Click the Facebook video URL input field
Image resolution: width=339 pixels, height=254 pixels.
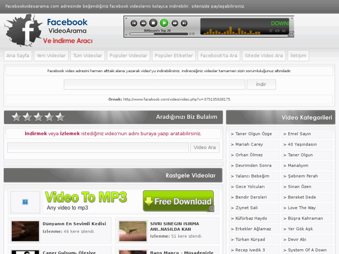pyautogui.click(x=154, y=84)
